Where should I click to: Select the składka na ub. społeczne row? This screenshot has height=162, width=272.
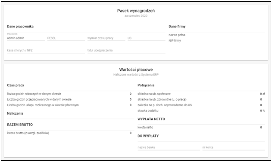201,94
